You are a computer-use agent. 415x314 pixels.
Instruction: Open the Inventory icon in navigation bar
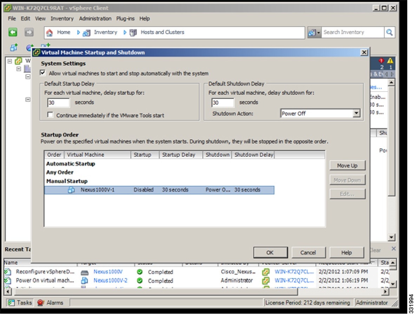pos(87,33)
